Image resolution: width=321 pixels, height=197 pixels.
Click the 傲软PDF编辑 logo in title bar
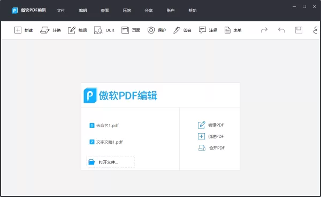click(15, 11)
